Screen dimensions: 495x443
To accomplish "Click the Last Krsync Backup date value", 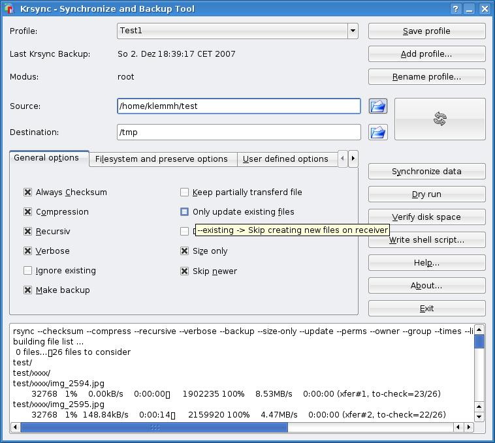I will pyautogui.click(x=176, y=54).
